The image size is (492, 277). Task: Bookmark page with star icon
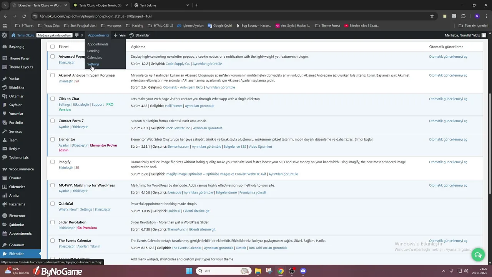[x=432, y=16]
